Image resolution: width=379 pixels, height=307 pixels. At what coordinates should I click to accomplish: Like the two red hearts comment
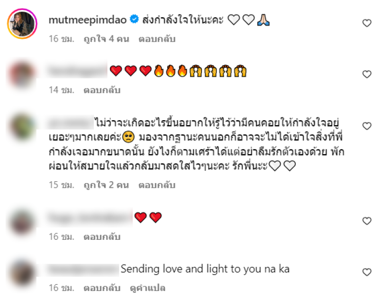(367, 221)
